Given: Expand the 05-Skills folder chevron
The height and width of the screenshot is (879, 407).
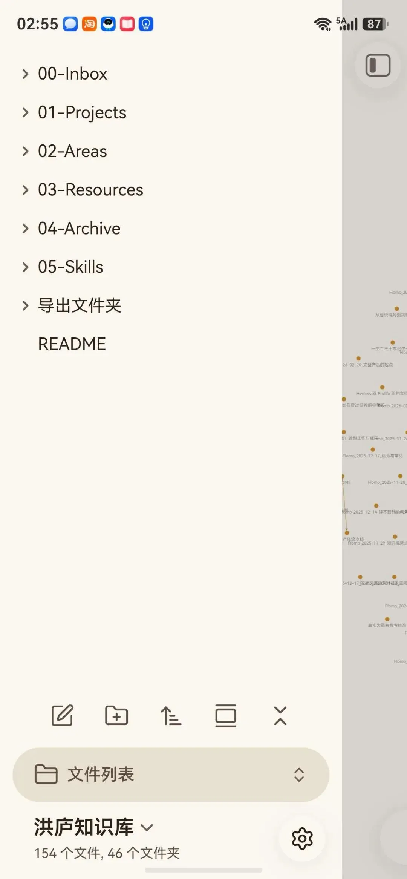Looking at the screenshot, I should pyautogui.click(x=26, y=267).
